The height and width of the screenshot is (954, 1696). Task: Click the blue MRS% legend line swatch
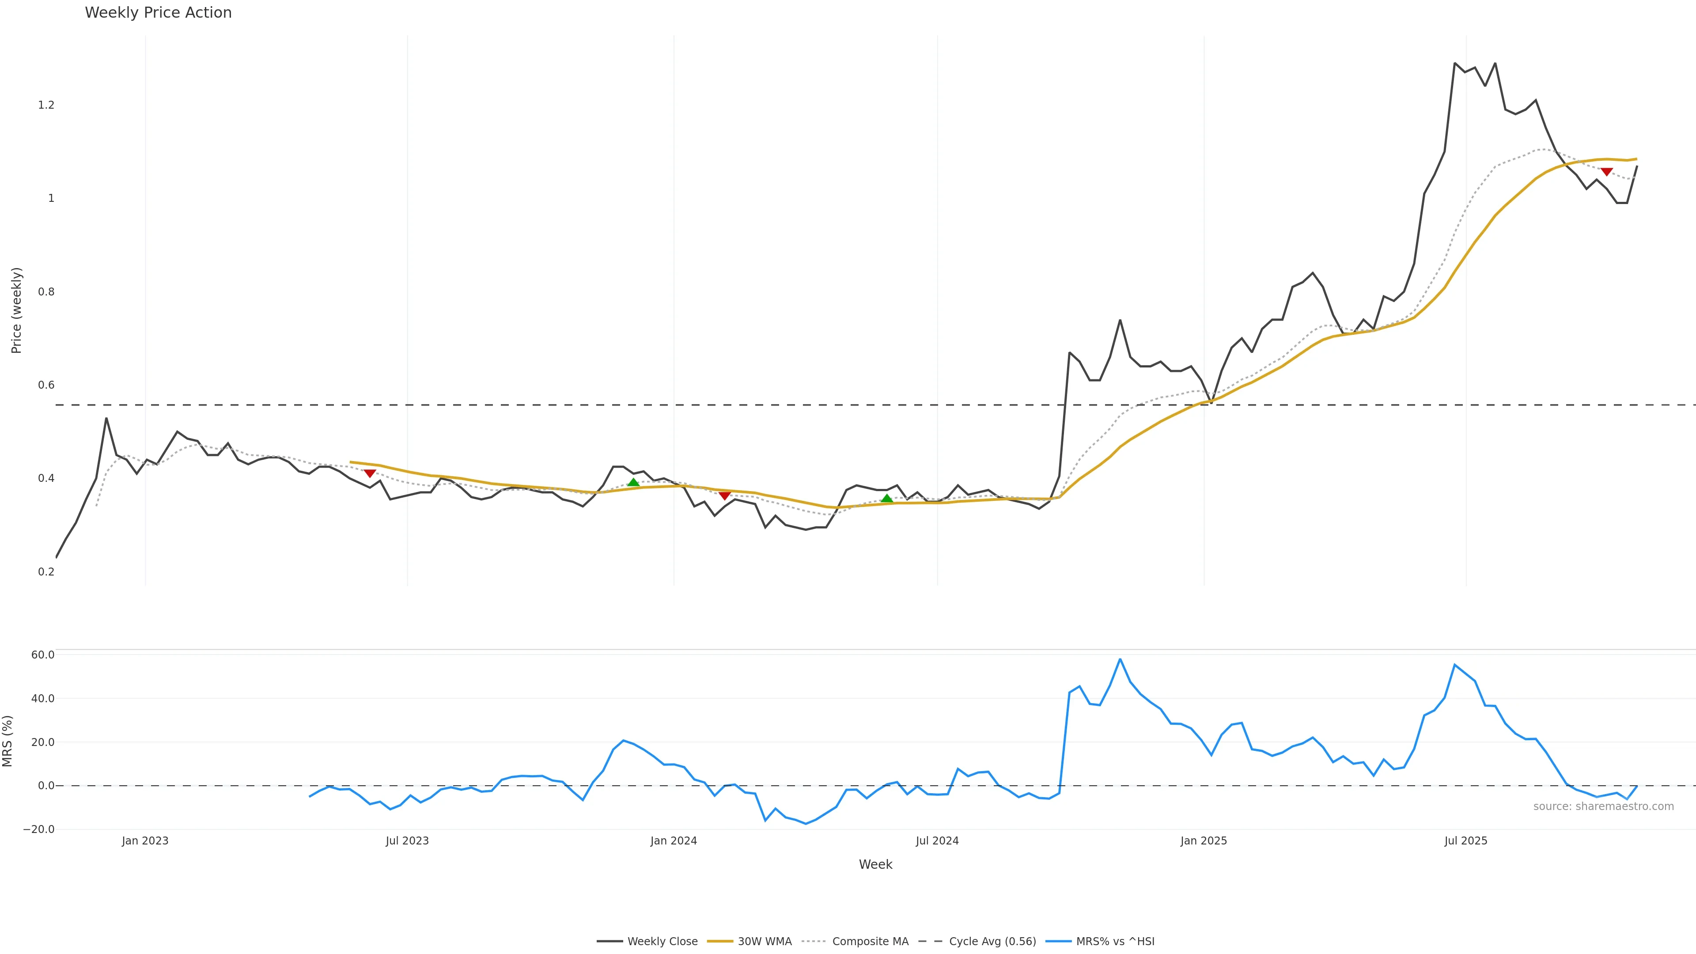pyautogui.click(x=1058, y=942)
